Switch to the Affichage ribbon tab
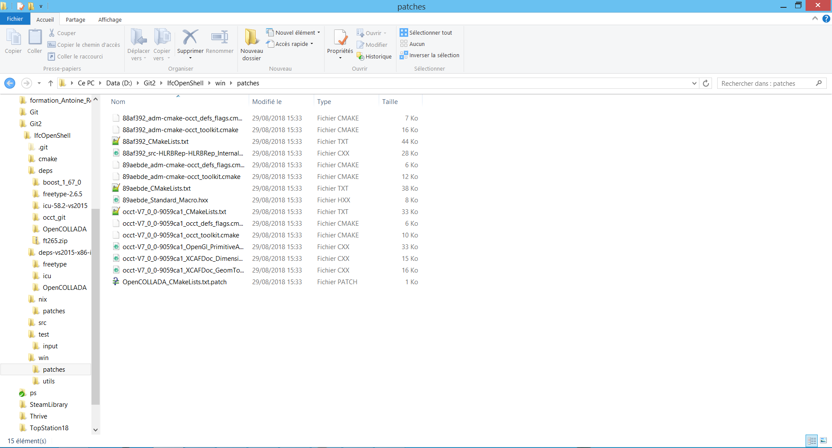This screenshot has height=448, width=832. coord(110,19)
